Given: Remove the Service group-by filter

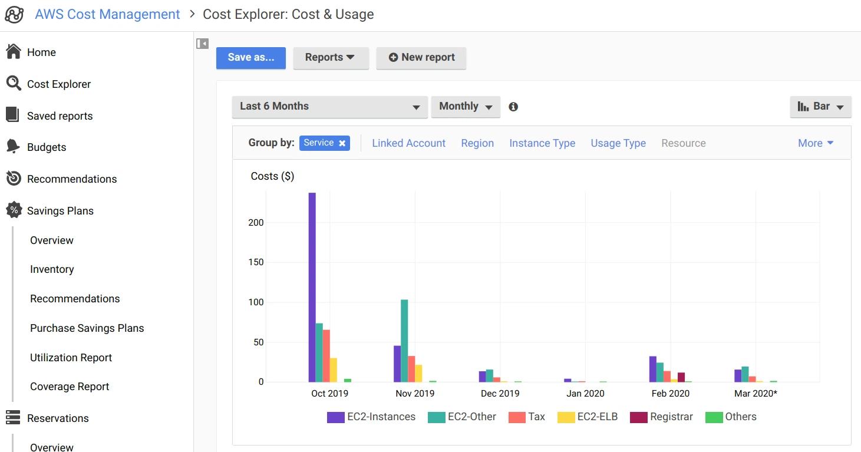Looking at the screenshot, I should [x=342, y=143].
